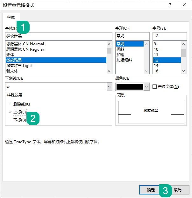Image resolution: width=192 pixels, height=198 pixels.
Task: Select font size 12 in list
Action: pyautogui.click(x=167, y=60)
